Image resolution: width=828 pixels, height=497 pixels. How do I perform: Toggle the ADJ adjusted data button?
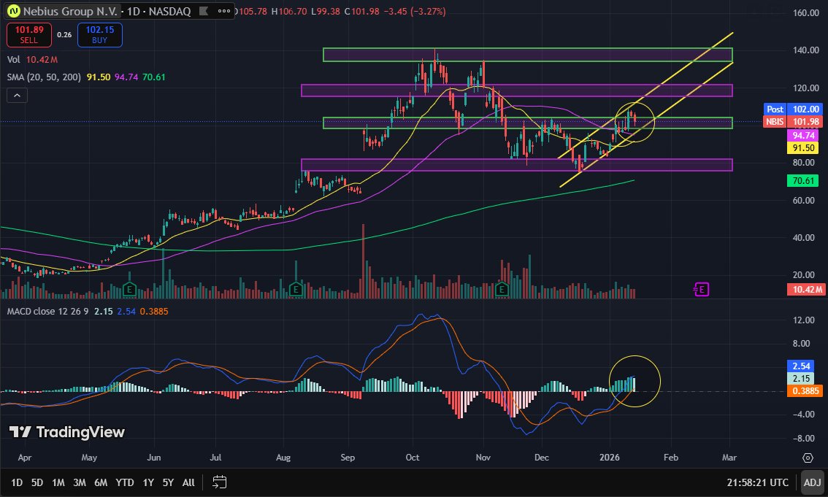pos(812,482)
